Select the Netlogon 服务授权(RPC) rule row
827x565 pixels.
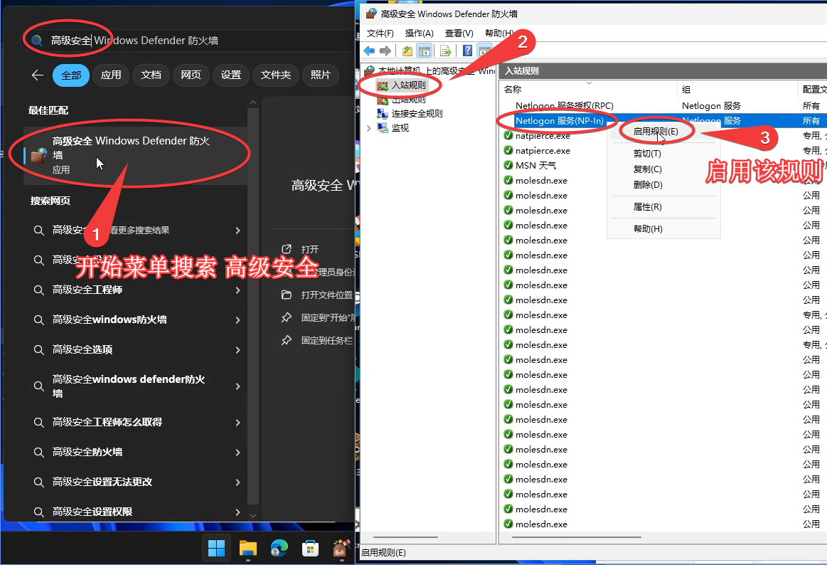coord(662,105)
